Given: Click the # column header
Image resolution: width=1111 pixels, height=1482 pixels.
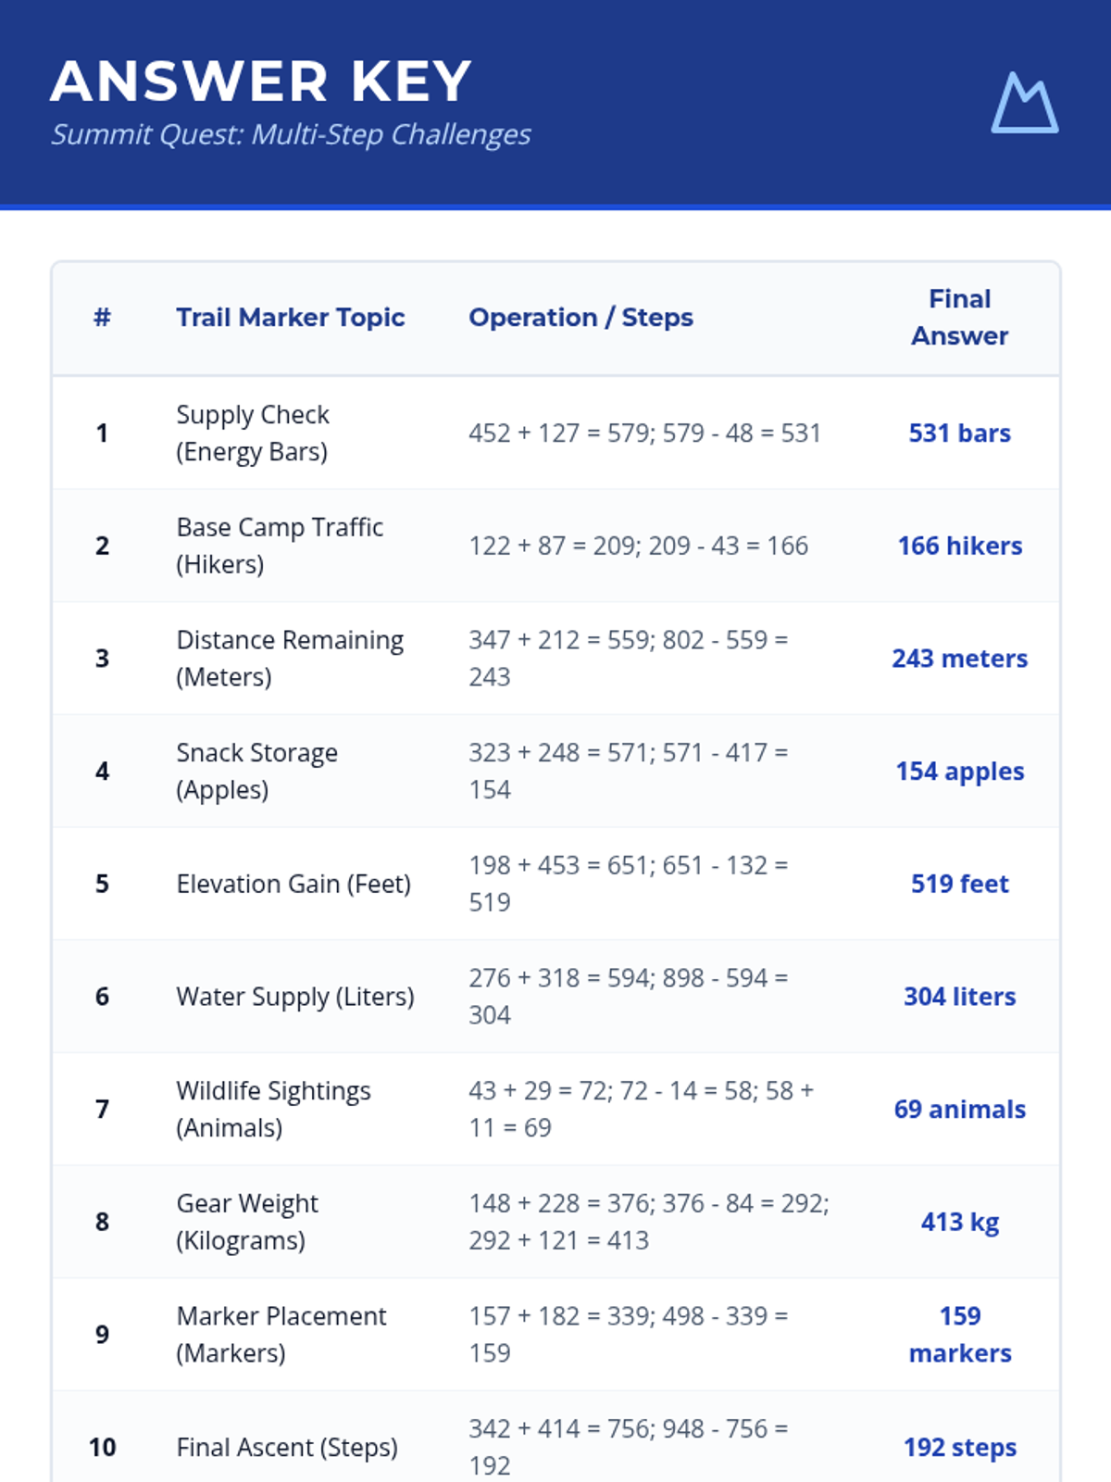Looking at the screenshot, I should (102, 318).
